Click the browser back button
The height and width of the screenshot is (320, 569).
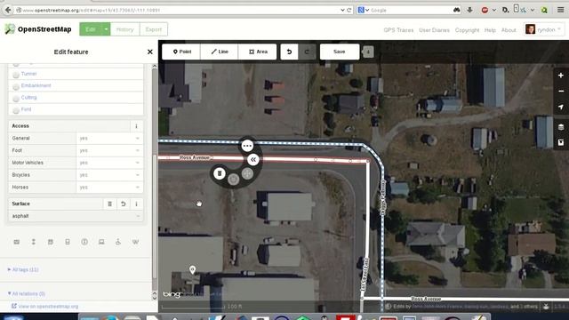[8, 10]
